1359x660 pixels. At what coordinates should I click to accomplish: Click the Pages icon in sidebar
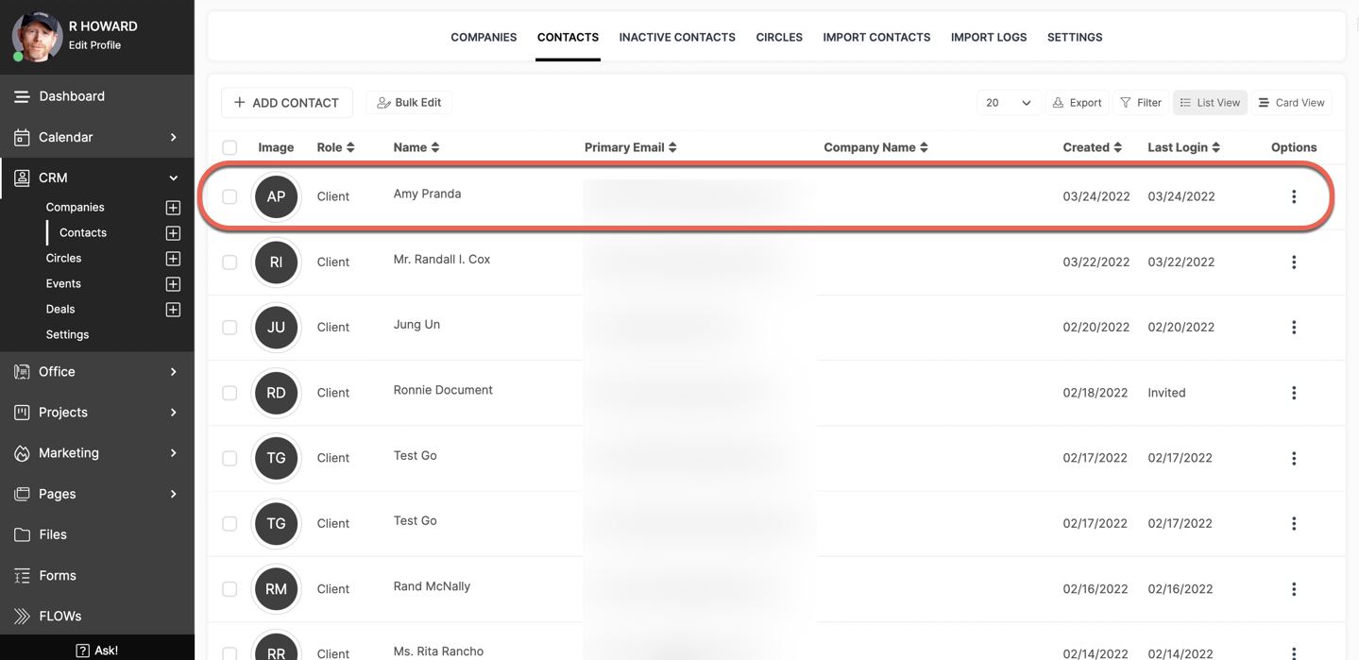[22, 494]
